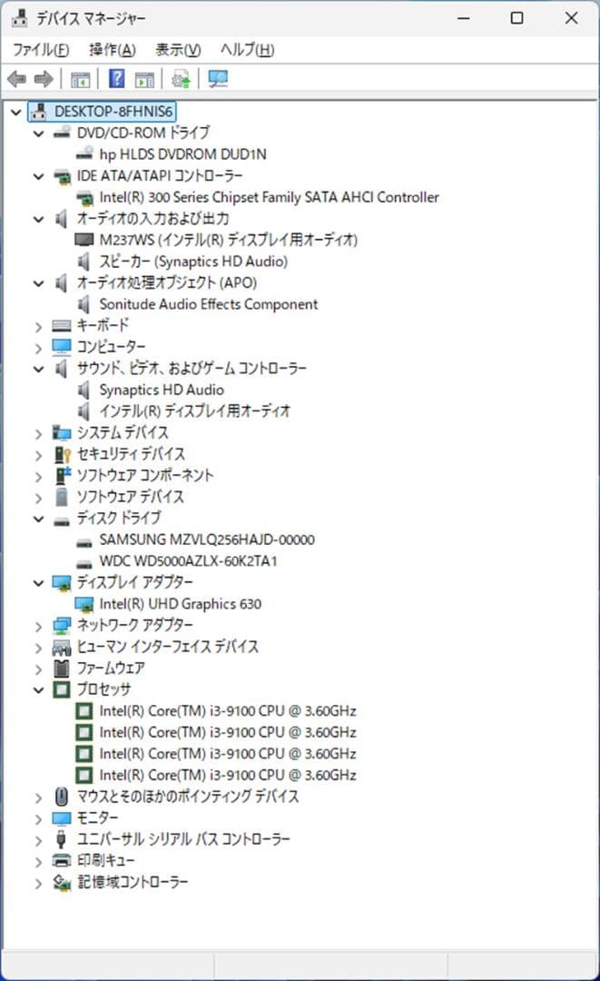Select スピーカー (Synaptics HD Audio)
Screen dimensions: 600x981
pos(193,261)
